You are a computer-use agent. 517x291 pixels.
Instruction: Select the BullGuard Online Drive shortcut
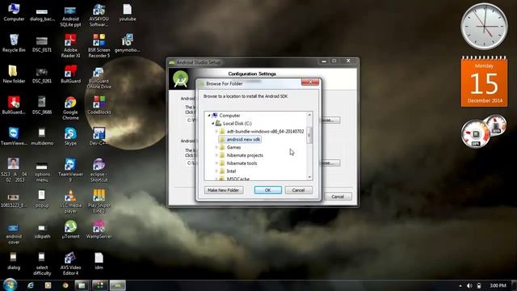pos(99,78)
